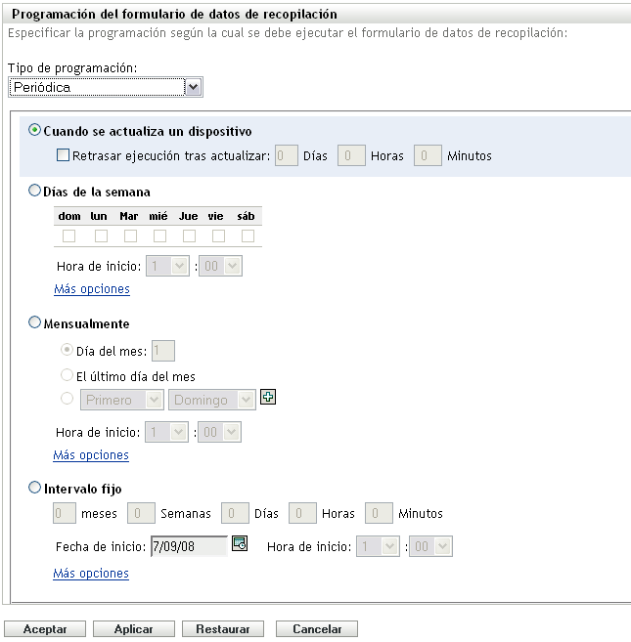Open the minutes dropdown under Mensualmente
Image resolution: width=631 pixels, height=642 pixels.
219,432
